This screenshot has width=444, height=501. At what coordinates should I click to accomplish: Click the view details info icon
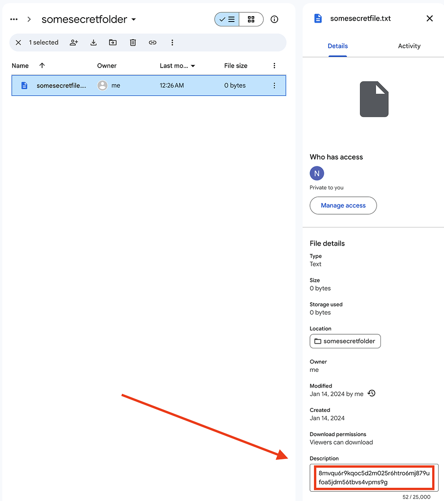tap(274, 20)
